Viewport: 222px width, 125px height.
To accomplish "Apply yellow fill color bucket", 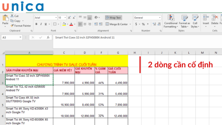I will (x=64, y=24).
